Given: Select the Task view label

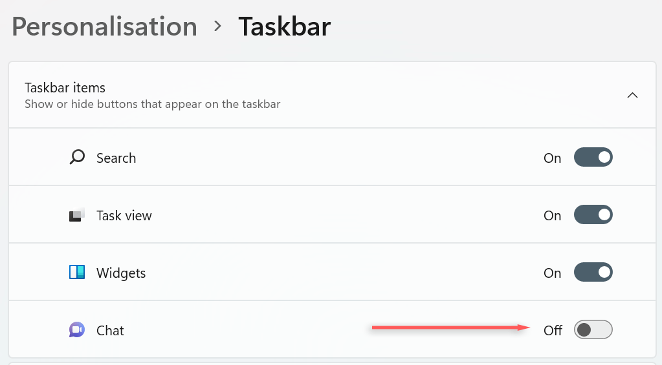Looking at the screenshot, I should click(124, 216).
